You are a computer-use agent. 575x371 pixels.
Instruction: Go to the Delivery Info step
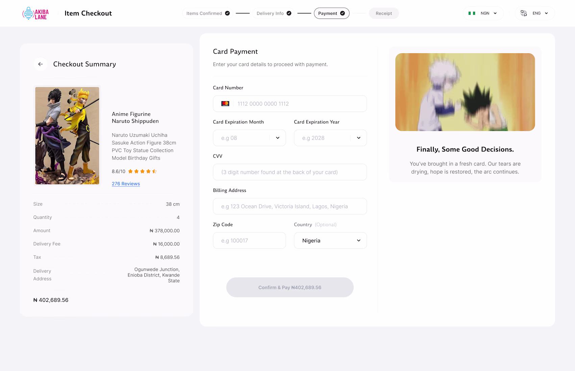[x=273, y=13]
